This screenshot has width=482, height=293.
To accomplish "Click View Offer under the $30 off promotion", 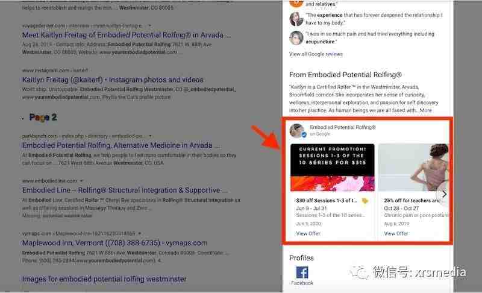I will coord(308,233).
